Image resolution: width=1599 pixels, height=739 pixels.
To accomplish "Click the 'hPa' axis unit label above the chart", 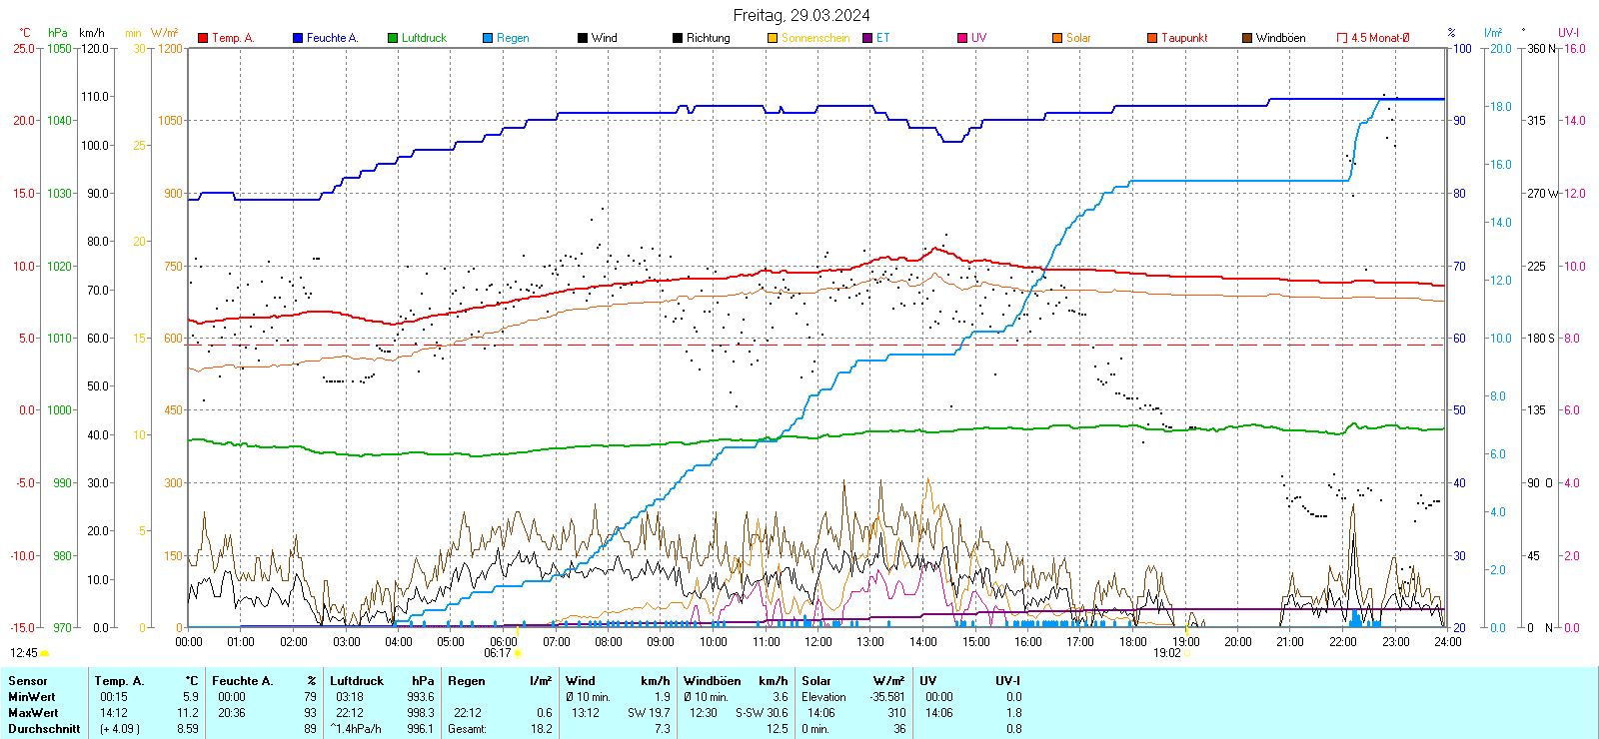I will (x=58, y=33).
